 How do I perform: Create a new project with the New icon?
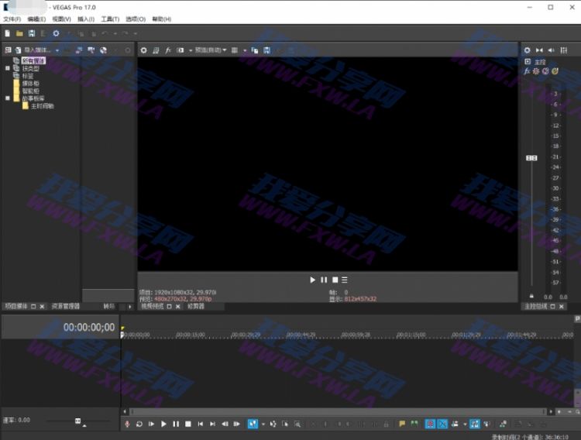[8, 33]
